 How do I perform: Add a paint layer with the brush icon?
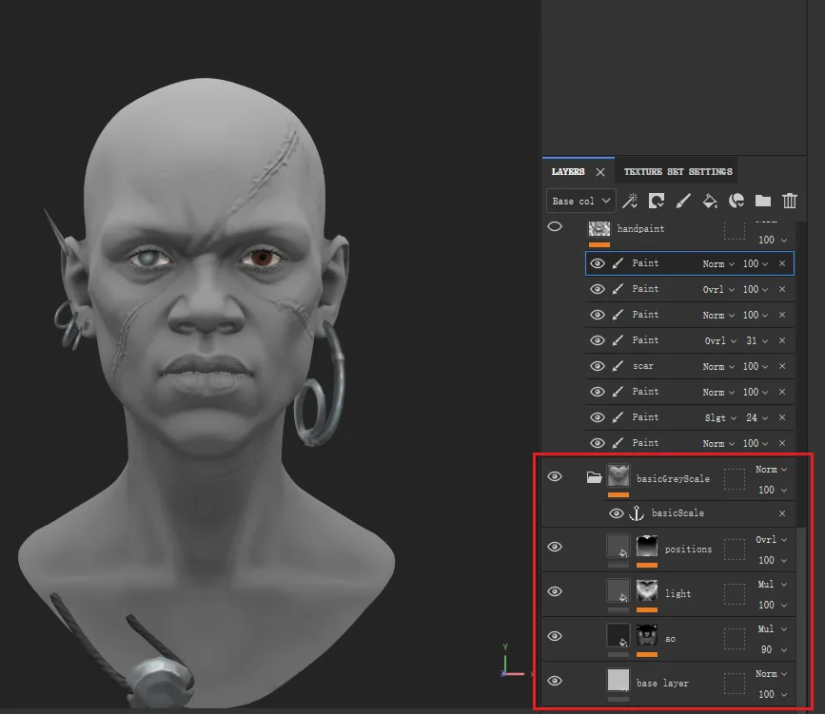point(683,201)
